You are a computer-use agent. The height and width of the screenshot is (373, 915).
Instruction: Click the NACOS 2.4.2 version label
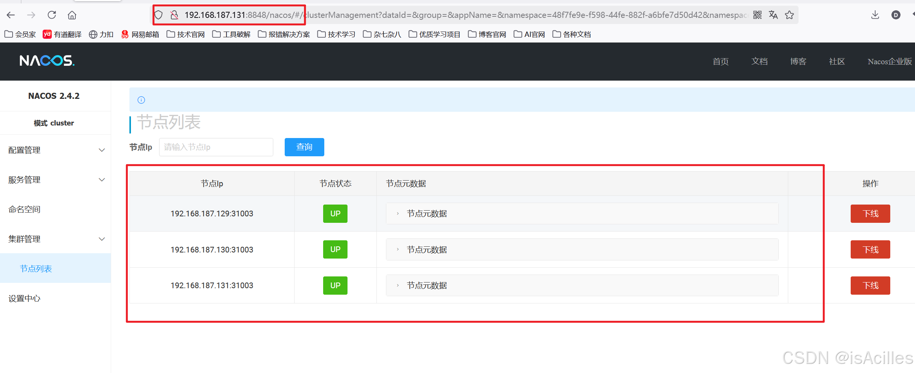(54, 96)
